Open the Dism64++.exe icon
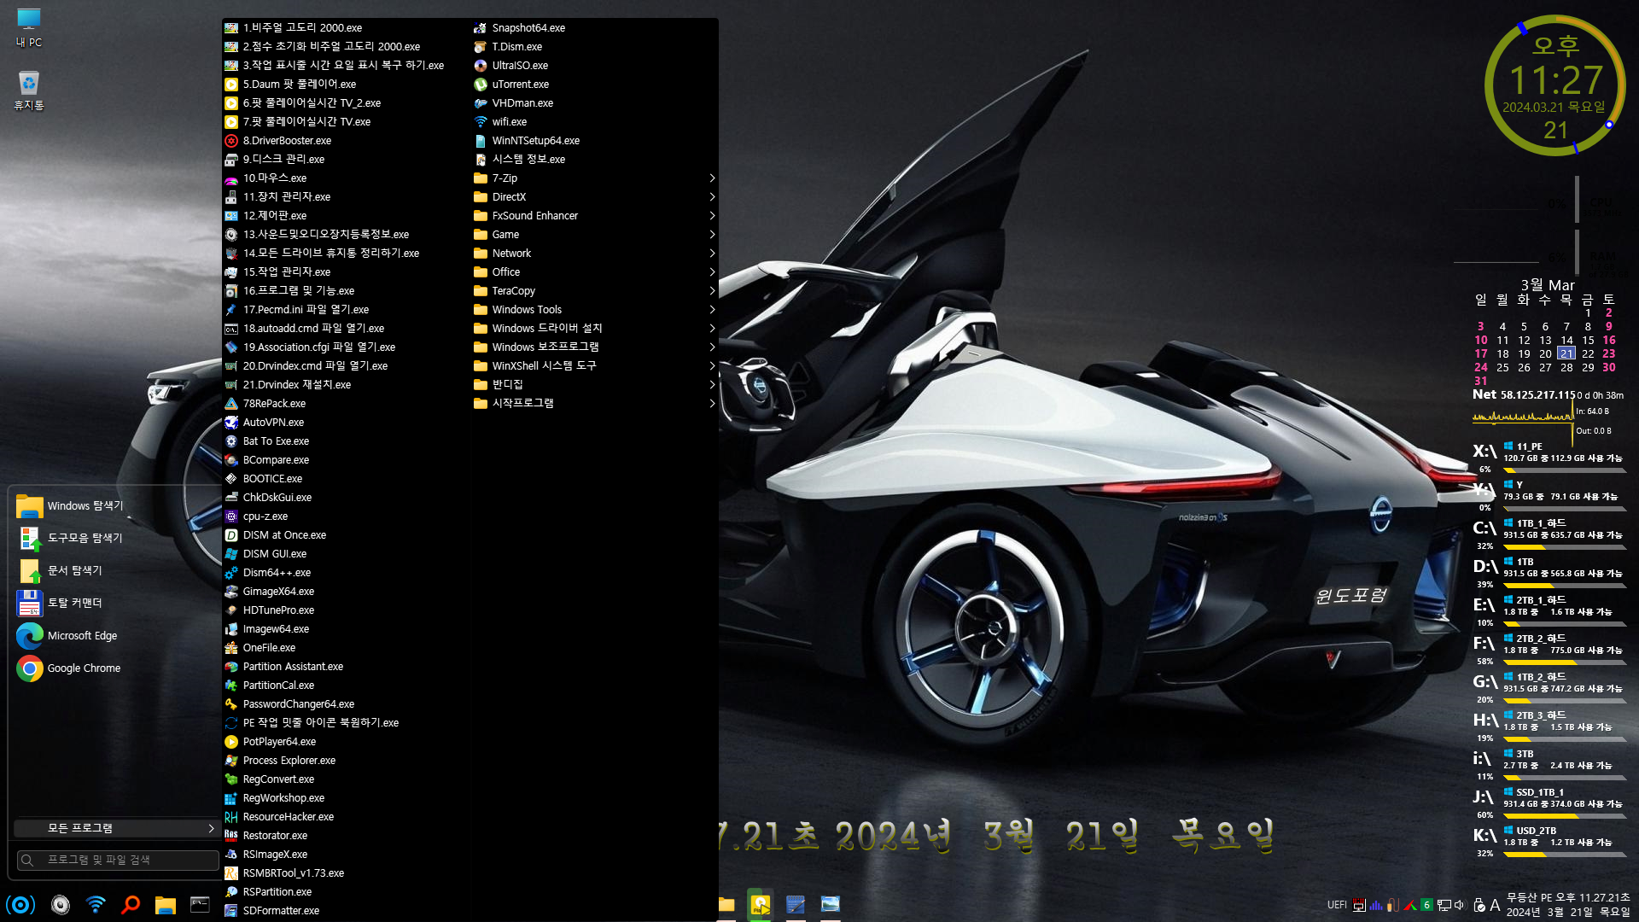The height and width of the screenshot is (922, 1639). tap(231, 573)
